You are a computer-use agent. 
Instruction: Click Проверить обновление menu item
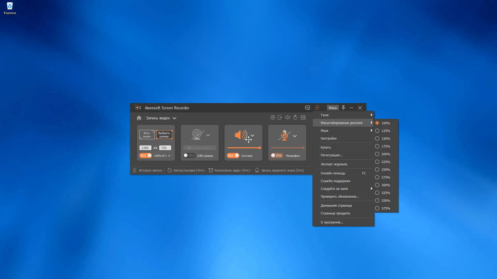[340, 197]
